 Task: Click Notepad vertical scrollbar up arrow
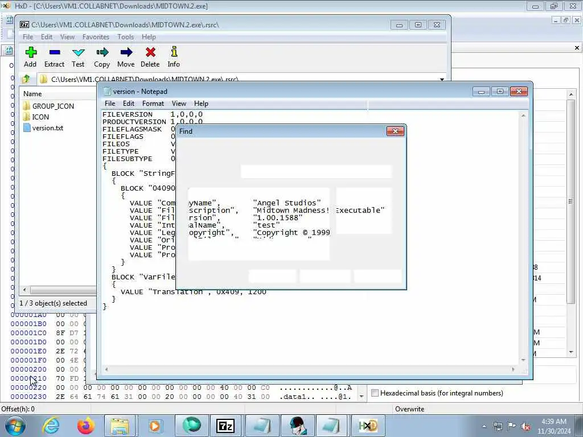tap(524, 116)
